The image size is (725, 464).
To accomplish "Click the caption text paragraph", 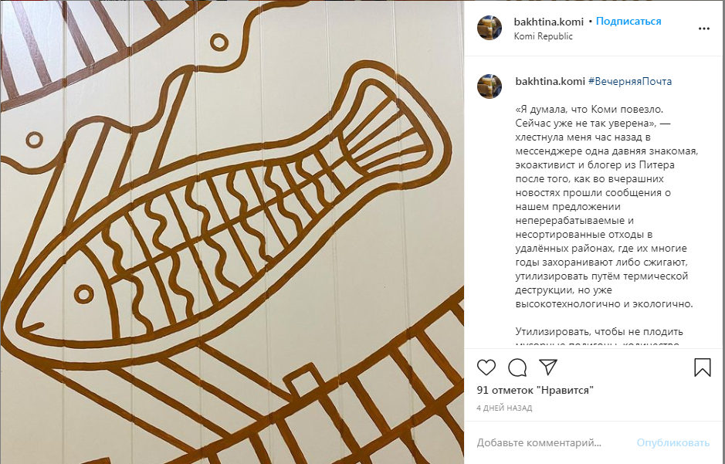I will (606, 207).
